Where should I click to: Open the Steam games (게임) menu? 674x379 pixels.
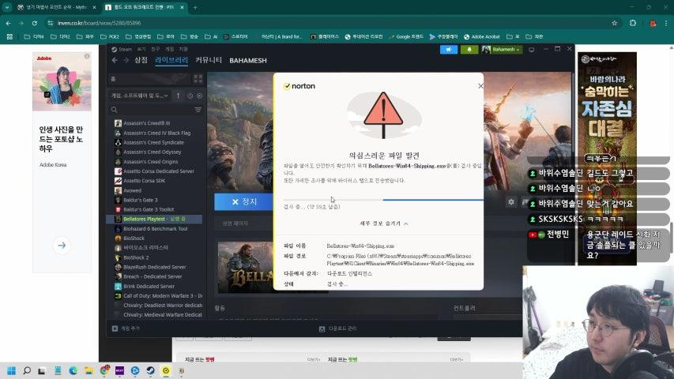pyautogui.click(x=169, y=50)
